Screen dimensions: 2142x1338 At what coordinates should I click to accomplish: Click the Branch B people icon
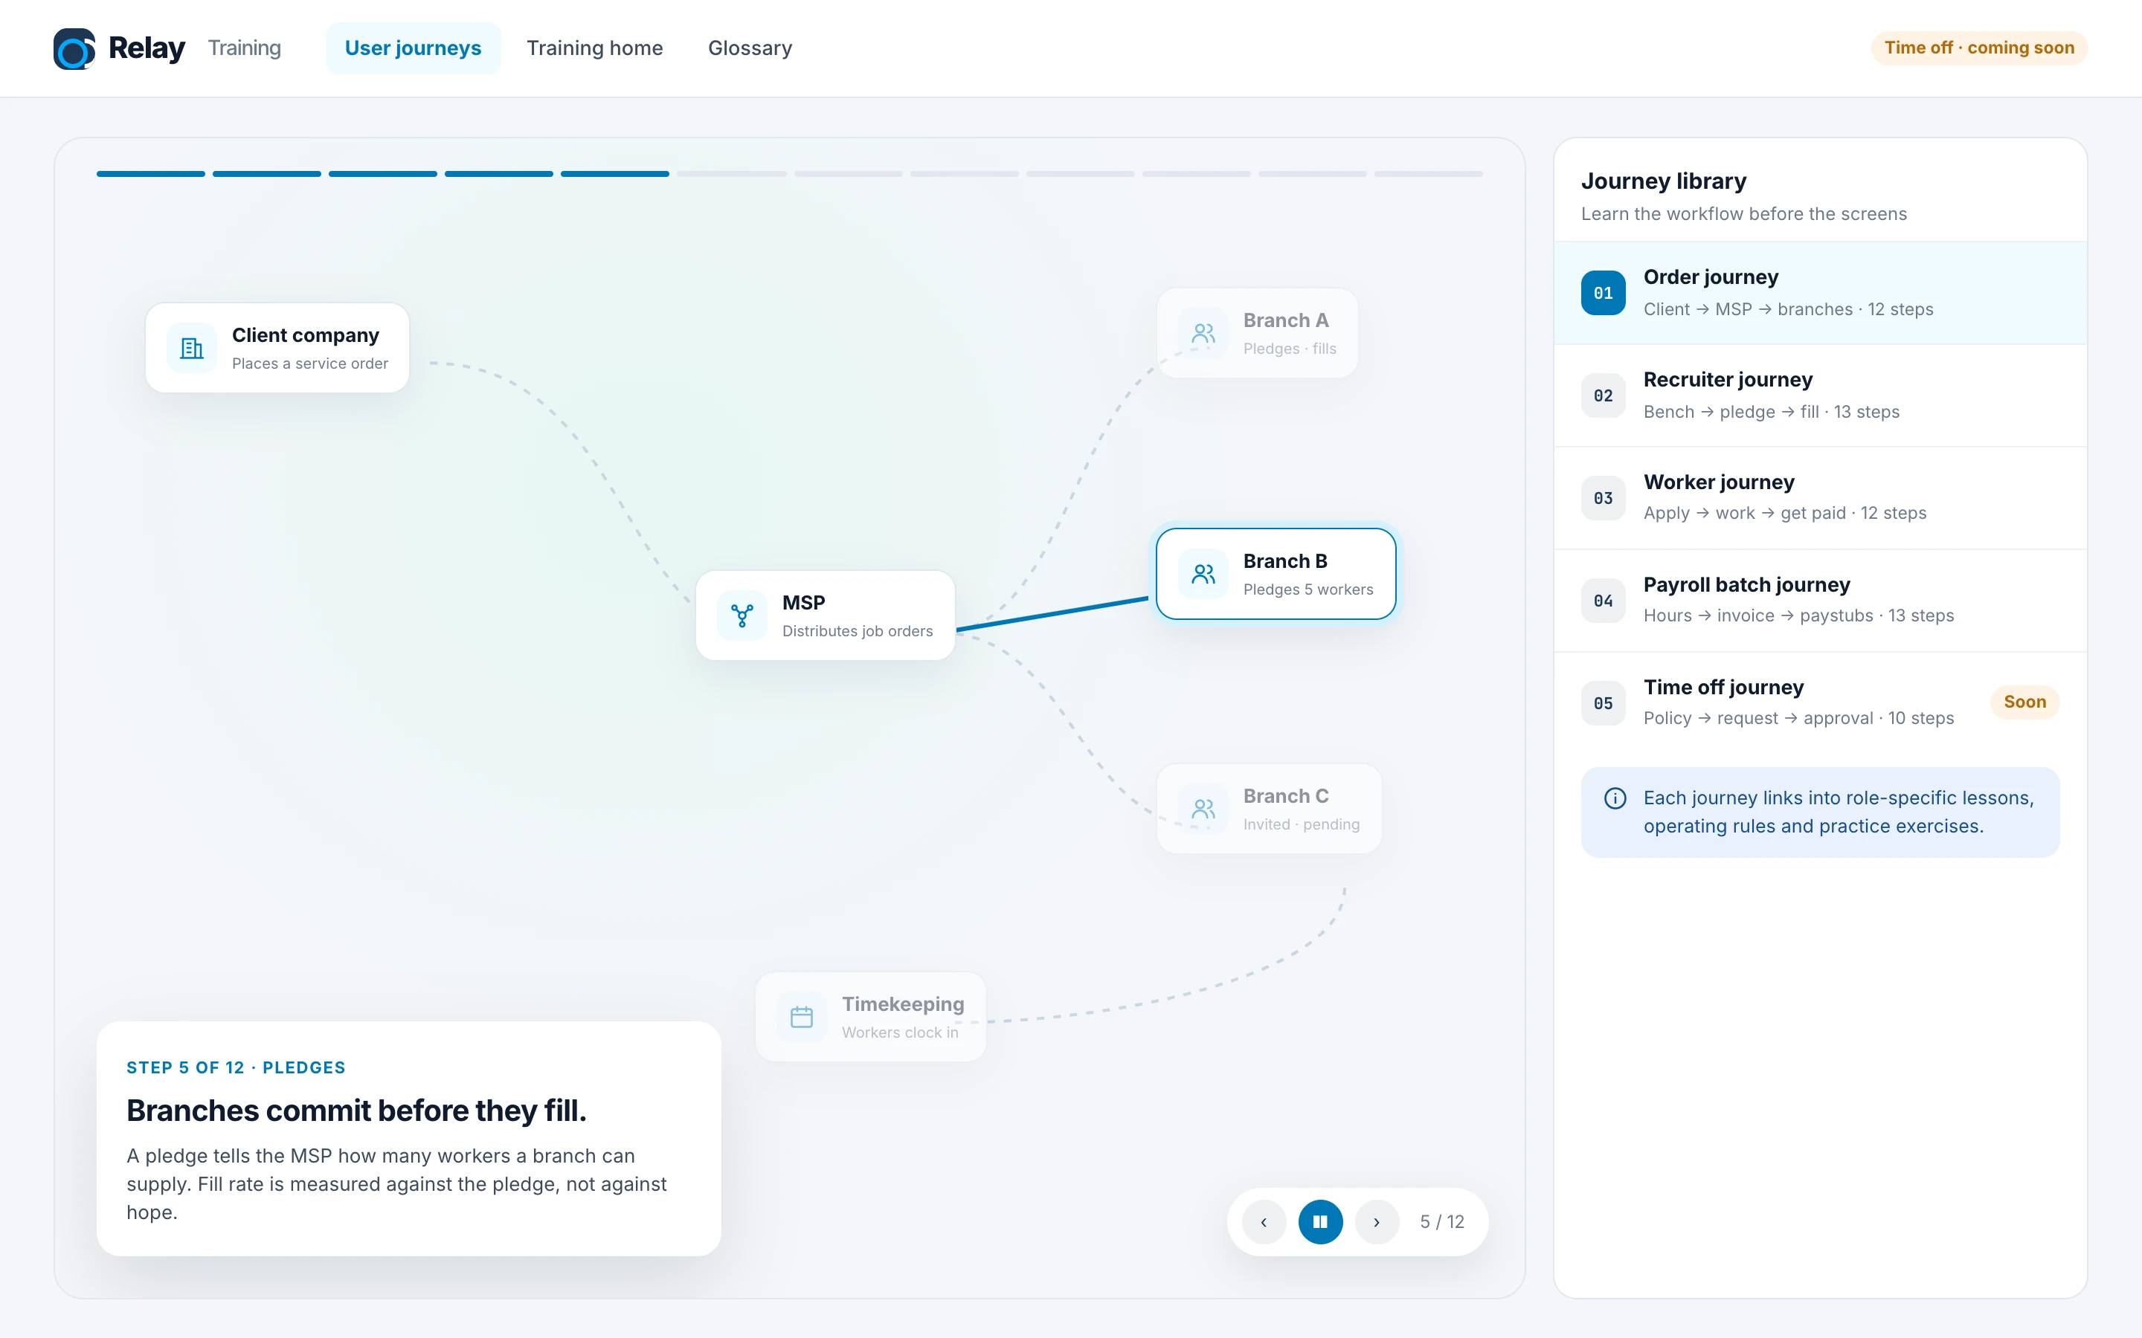1203,575
